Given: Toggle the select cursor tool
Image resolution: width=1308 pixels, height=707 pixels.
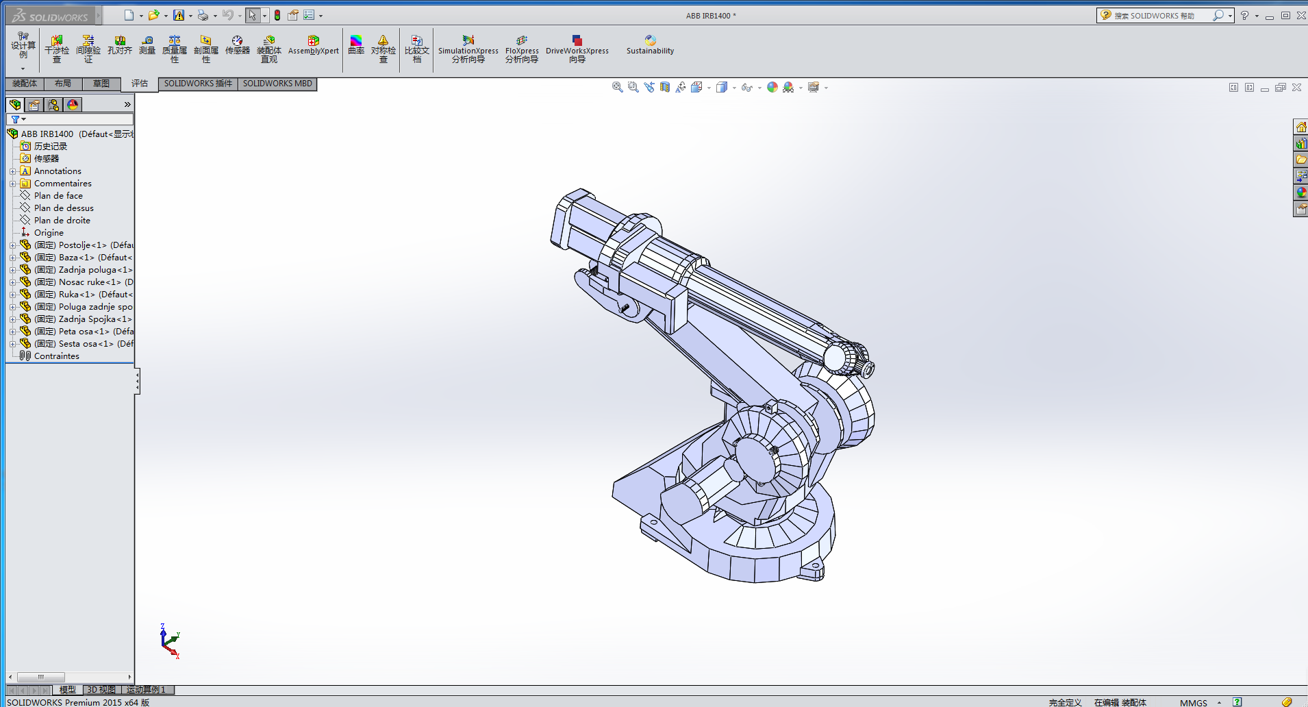Looking at the screenshot, I should click(252, 15).
